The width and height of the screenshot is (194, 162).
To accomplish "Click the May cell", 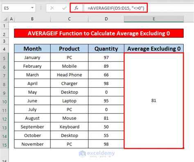I will click(32, 92).
